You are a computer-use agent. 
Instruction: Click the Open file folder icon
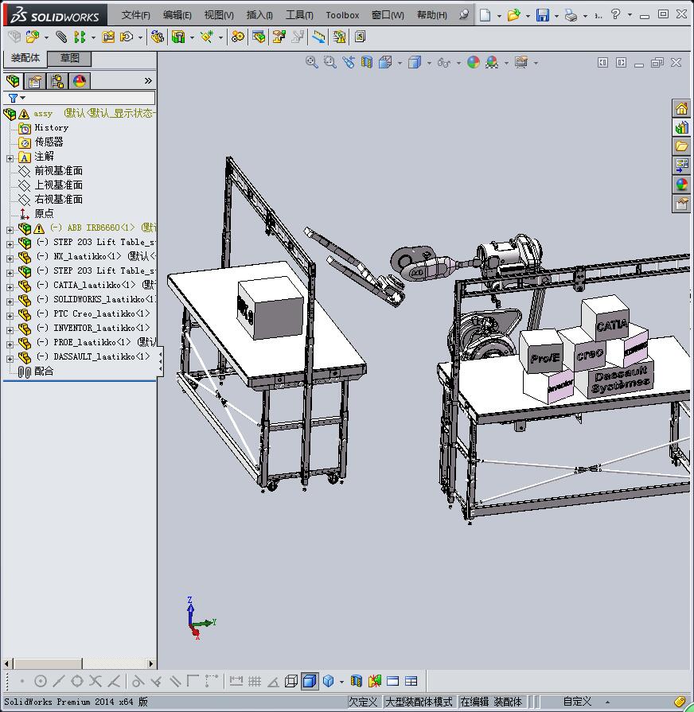pyautogui.click(x=513, y=15)
